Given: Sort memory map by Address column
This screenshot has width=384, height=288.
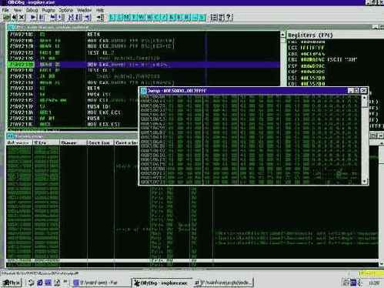Looking at the screenshot, I should [x=19, y=142].
